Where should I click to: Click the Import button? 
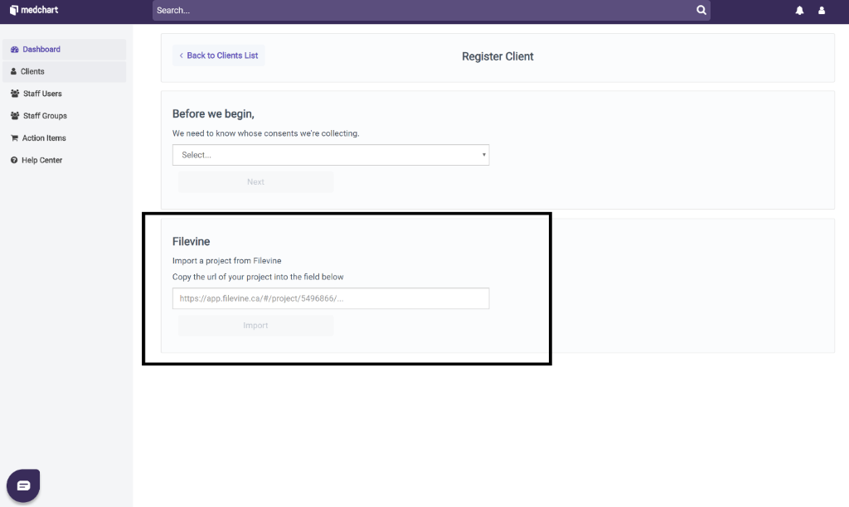pyautogui.click(x=255, y=326)
